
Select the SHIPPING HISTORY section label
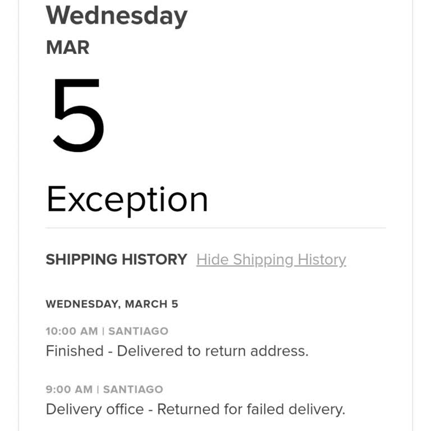click(116, 260)
